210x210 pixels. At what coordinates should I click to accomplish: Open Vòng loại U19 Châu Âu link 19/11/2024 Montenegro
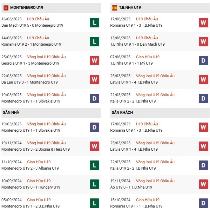(x=46, y=143)
